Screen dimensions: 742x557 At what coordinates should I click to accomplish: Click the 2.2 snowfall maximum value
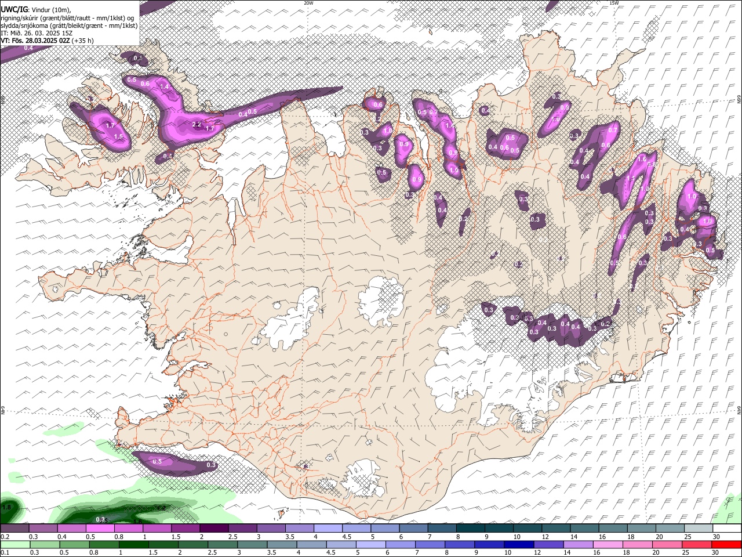tap(197, 125)
